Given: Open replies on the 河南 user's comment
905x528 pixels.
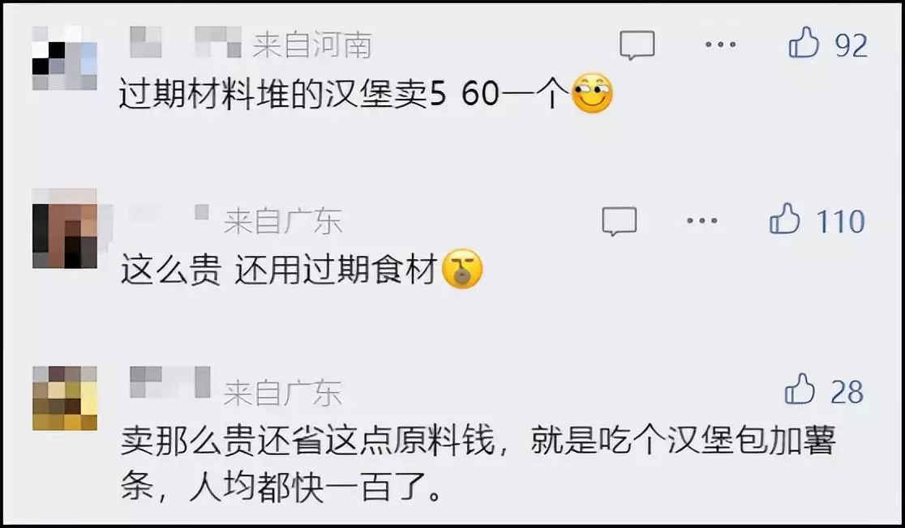Looking at the screenshot, I should click(637, 45).
